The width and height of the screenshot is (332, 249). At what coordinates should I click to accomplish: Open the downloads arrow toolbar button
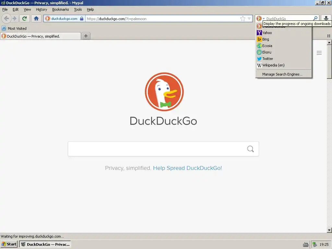coord(326,18)
